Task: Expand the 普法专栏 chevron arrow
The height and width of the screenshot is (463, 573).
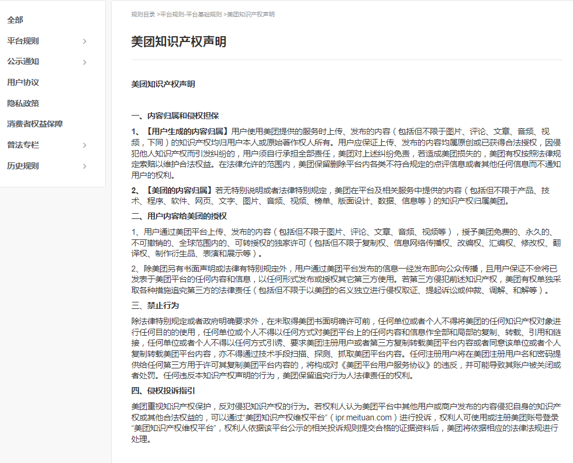Action: click(x=85, y=145)
